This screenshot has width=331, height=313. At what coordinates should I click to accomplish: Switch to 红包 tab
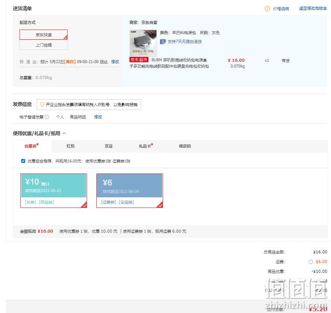click(71, 146)
